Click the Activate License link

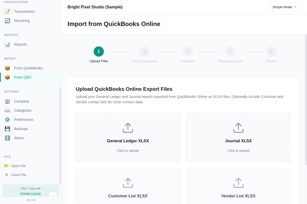(30, 193)
